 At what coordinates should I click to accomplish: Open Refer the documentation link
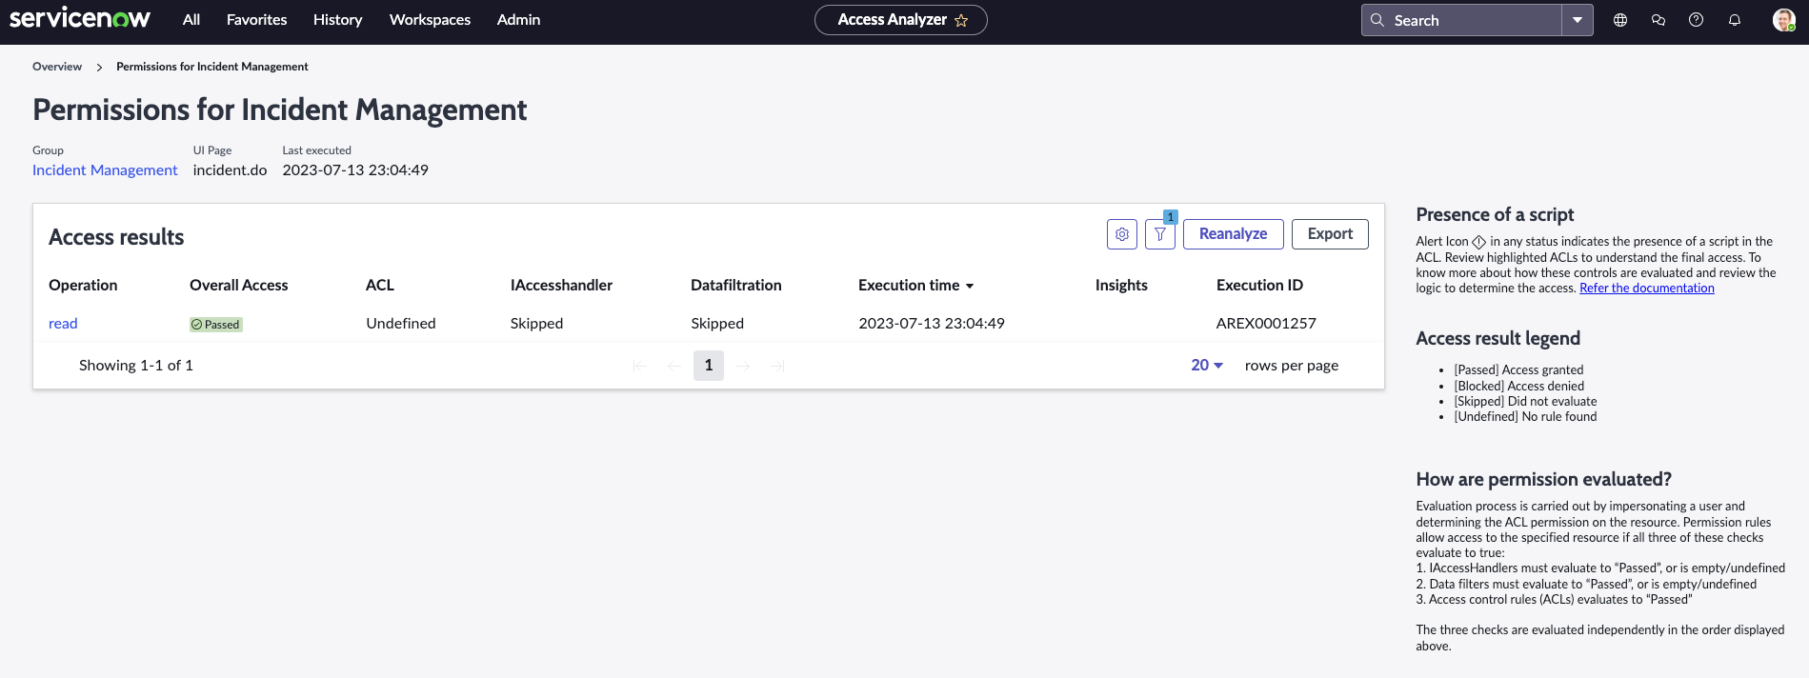coord(1647,289)
